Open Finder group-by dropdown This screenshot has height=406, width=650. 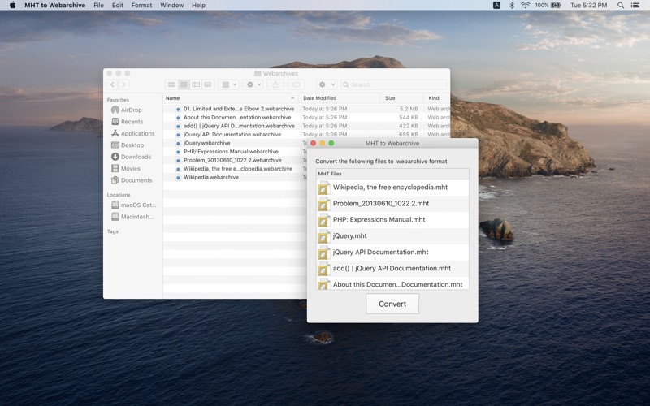229,84
